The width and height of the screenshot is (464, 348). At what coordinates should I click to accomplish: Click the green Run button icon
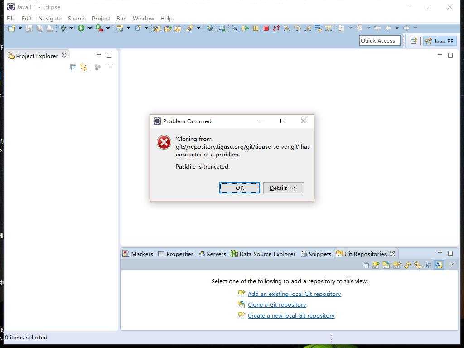(x=81, y=28)
